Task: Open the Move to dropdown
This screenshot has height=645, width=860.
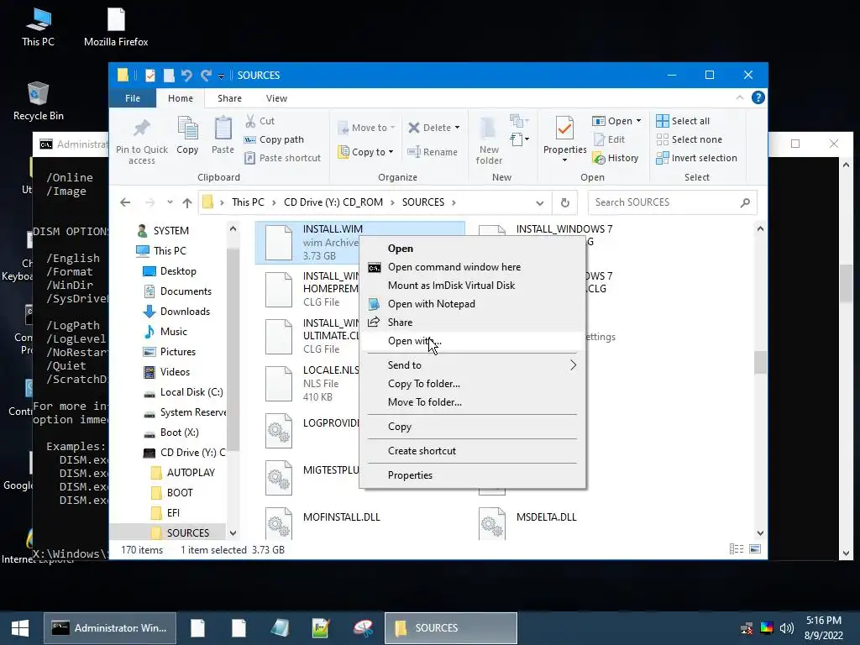Action: tap(366, 128)
